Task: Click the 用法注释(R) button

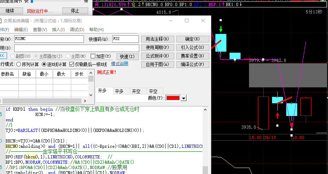Action: tap(158, 39)
